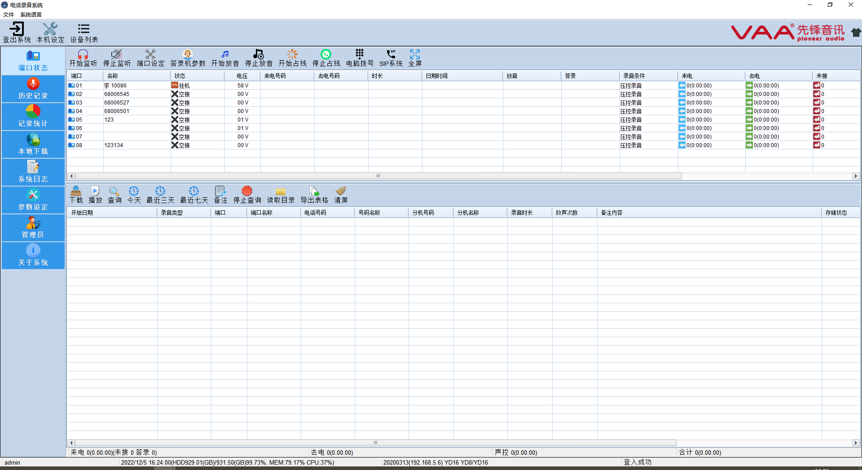Open the 文件 menu
862x470 pixels.
[9, 15]
